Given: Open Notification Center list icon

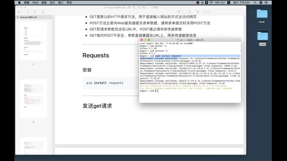Looking at the screenshot, I should click(x=266, y=3).
